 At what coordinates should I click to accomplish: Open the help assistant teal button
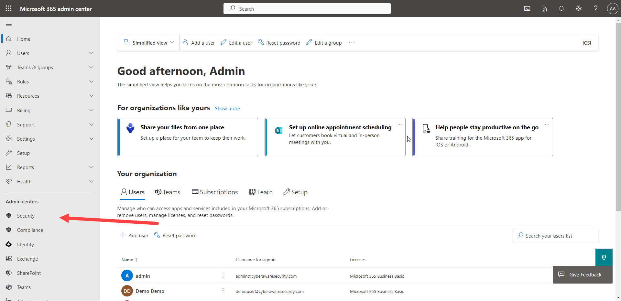coord(604,257)
